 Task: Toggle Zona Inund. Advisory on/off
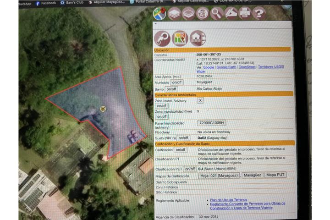[162, 106]
